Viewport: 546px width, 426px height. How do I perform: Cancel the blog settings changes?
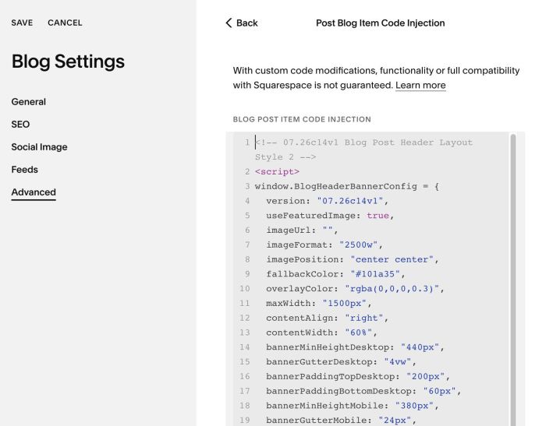(x=65, y=23)
